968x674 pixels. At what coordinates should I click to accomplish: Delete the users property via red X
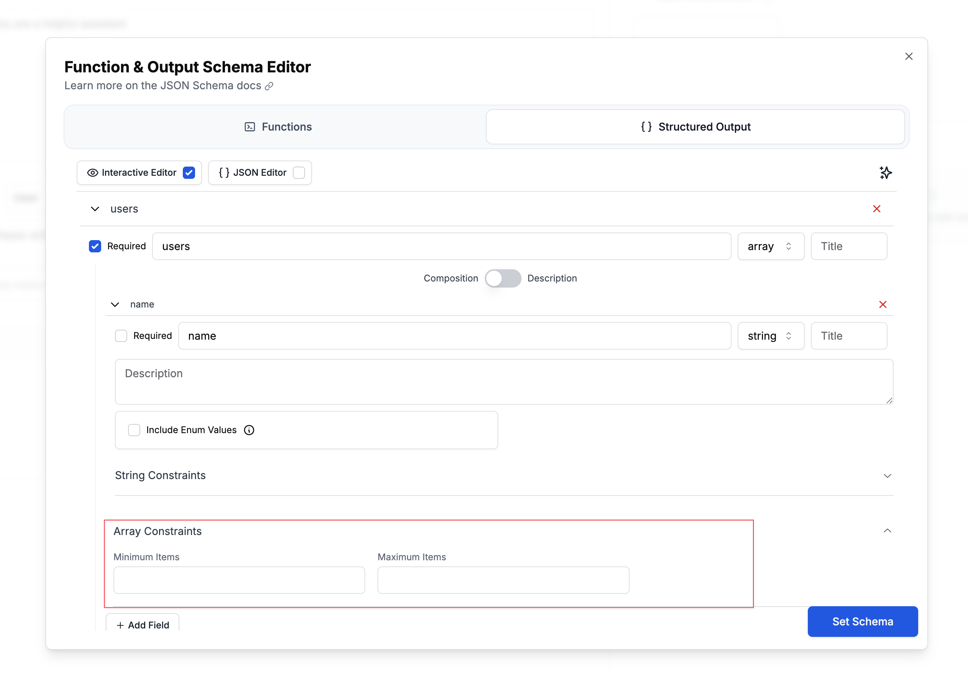click(x=877, y=208)
